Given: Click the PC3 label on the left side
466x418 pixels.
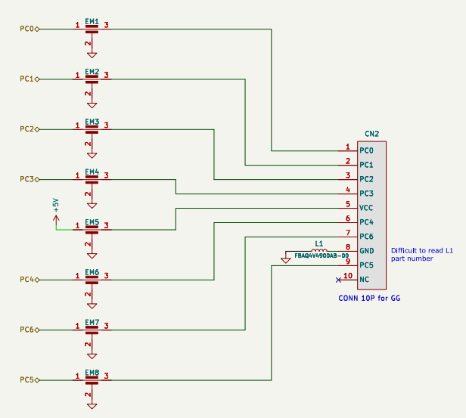Looking at the screenshot, I should coord(27,179).
